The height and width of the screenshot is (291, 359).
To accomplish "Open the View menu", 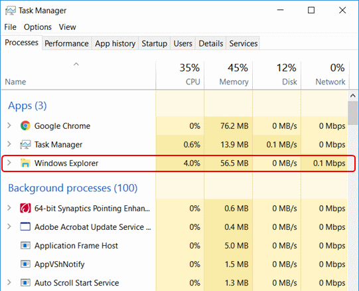I will point(67,27).
